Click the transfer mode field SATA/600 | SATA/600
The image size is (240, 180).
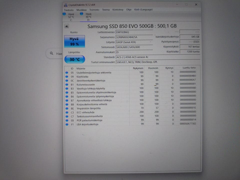[134, 47]
